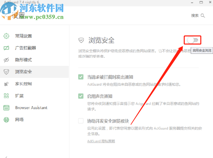Minimize the AdGuard window

192,3
